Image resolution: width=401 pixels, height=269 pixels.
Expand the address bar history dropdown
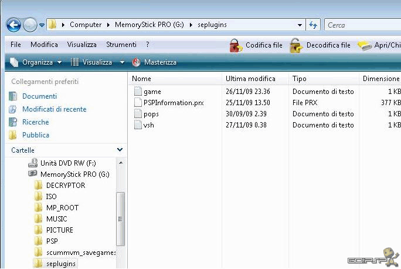coord(300,25)
